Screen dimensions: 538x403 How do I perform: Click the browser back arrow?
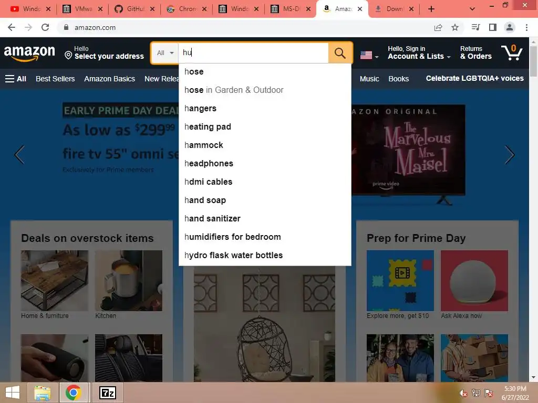coord(12,27)
